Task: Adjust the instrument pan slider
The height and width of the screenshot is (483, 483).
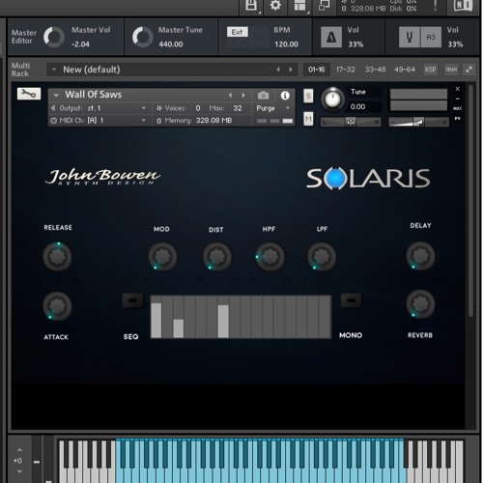Action: tap(351, 122)
